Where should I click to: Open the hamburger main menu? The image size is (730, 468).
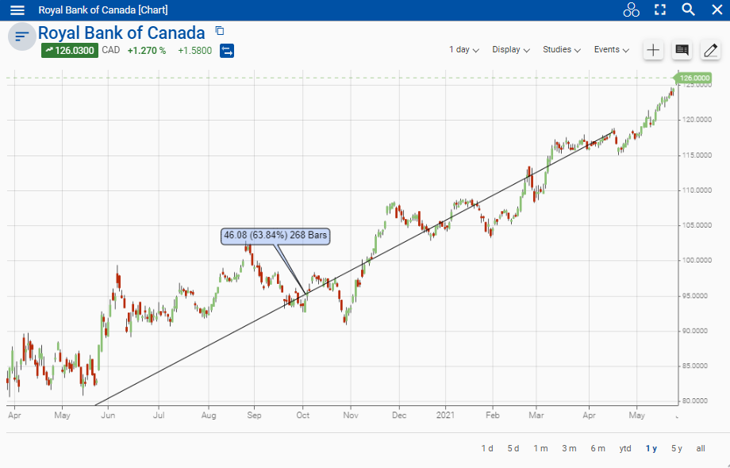17,10
